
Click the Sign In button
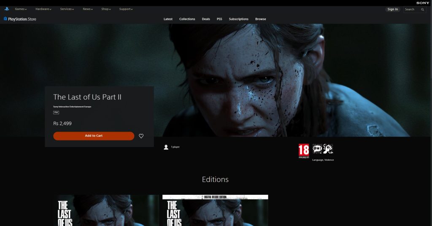[x=393, y=9]
